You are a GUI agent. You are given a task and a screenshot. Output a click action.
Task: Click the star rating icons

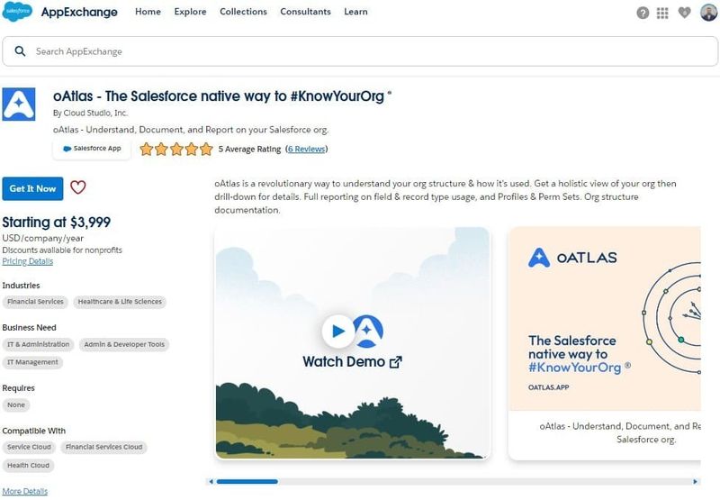(176, 149)
